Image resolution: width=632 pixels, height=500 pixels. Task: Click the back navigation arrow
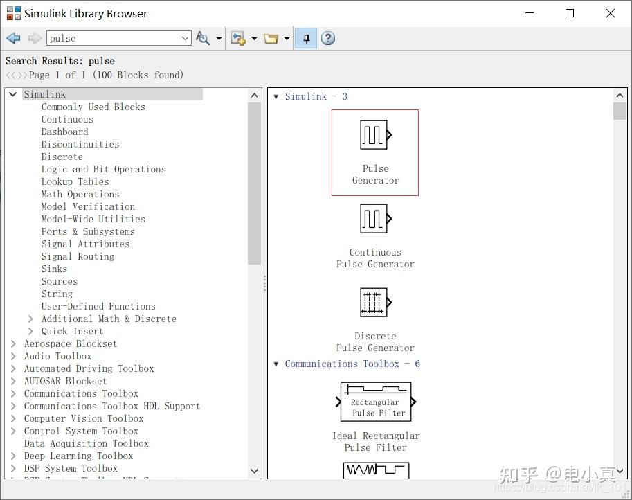pyautogui.click(x=12, y=38)
